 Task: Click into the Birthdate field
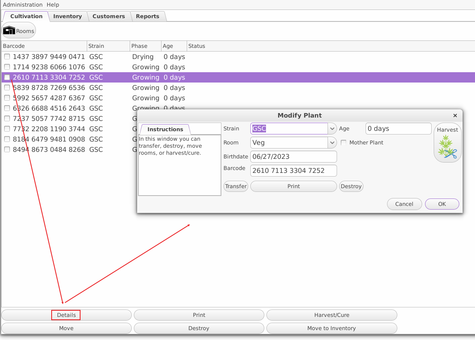click(x=293, y=157)
